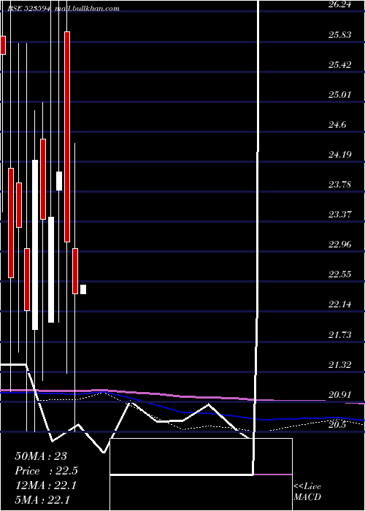The height and width of the screenshot is (511, 365).
Task: Click the <<Live MACD label
Action: (307, 491)
